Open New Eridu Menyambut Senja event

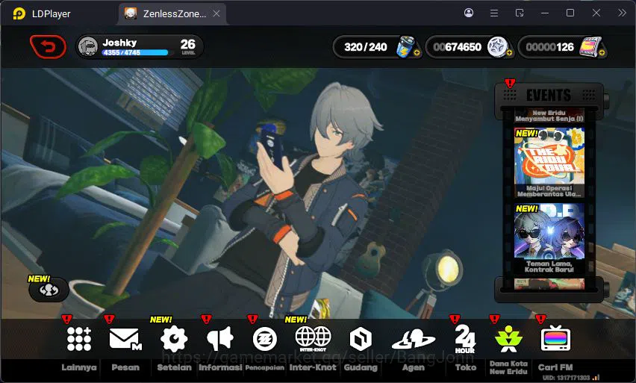tap(549, 116)
